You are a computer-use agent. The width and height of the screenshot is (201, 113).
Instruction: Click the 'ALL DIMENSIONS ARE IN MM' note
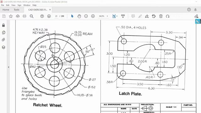[117, 105]
